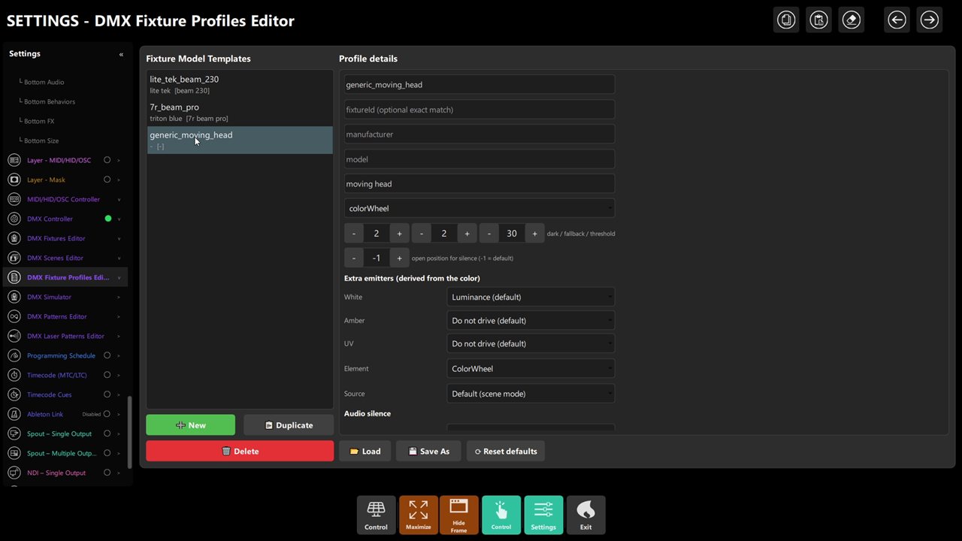Click the Layer - MIDI/HID/OSC icon
Screen dimensions: 962x541
coord(14,160)
